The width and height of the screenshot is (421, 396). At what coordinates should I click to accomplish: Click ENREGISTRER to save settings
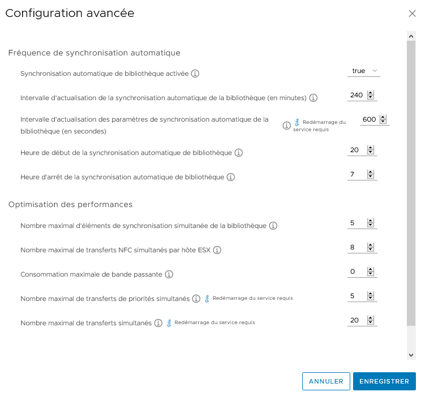[384, 381]
